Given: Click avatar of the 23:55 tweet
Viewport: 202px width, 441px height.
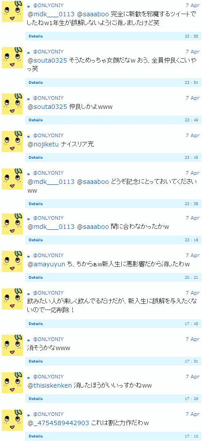Looking at the screenshot, I should click(12, 11).
